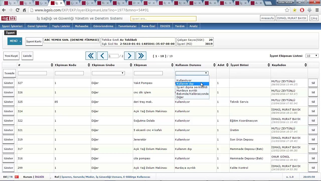Go back with the browser back arrow

(x=4, y=10)
